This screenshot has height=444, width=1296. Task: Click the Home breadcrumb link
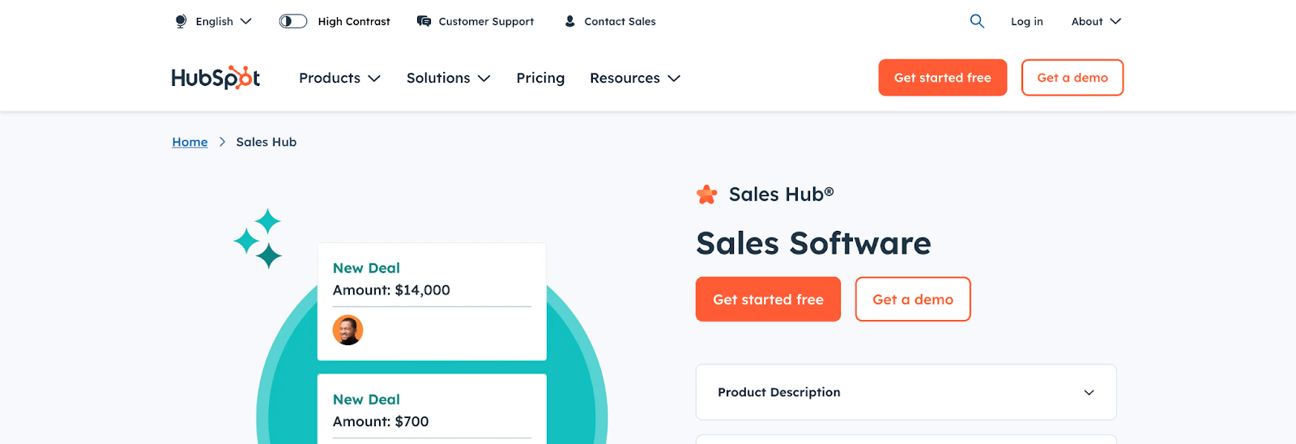190,142
